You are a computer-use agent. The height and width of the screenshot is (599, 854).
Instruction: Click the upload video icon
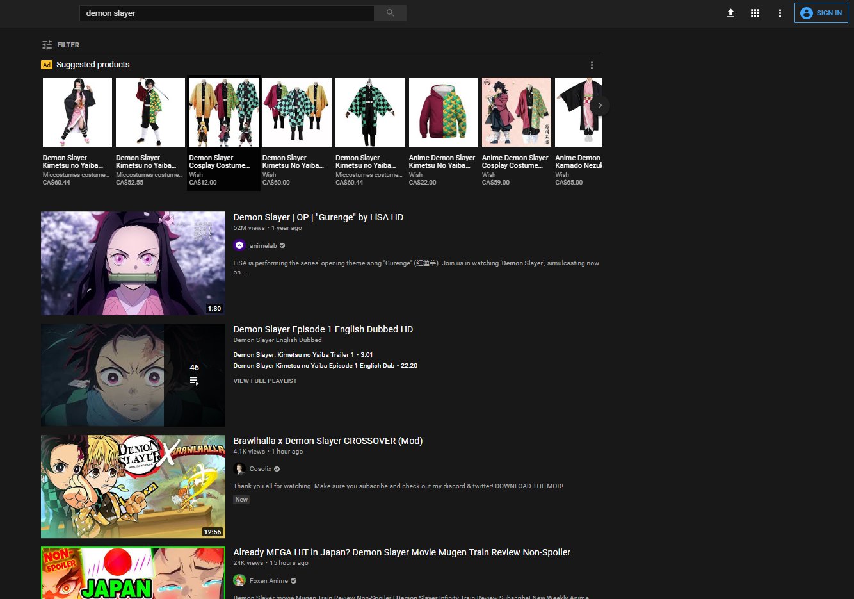[x=730, y=13]
